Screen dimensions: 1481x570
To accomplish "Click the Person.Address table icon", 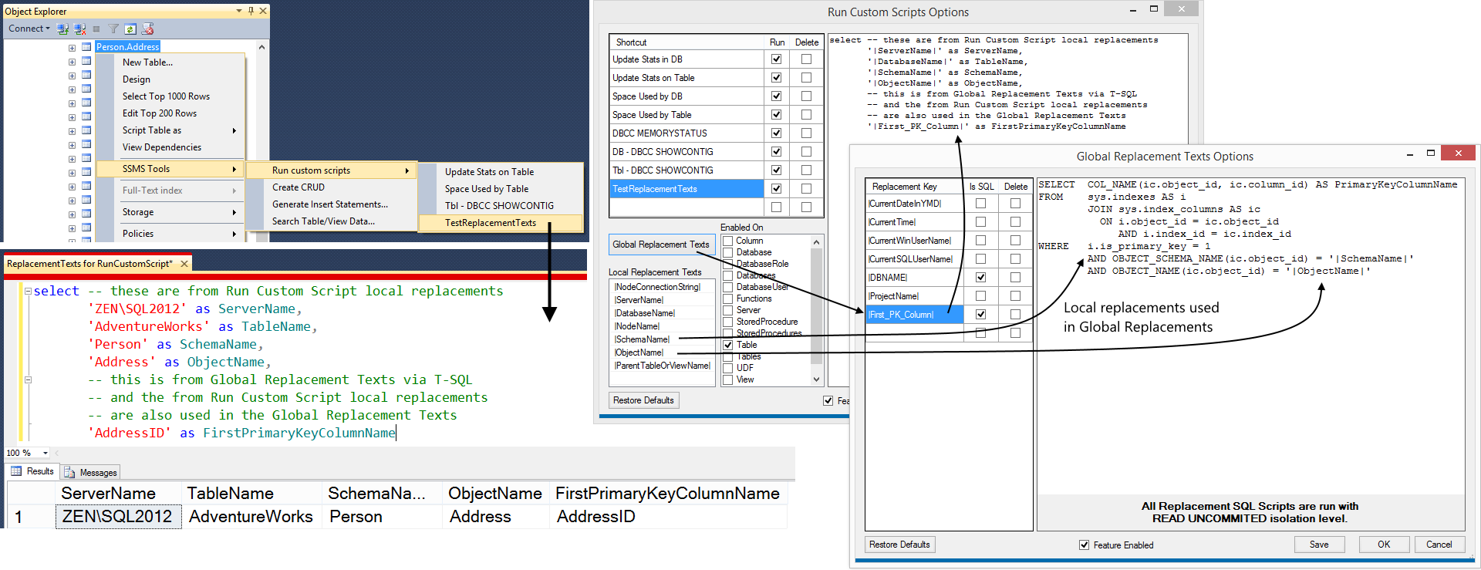I will click(x=86, y=47).
